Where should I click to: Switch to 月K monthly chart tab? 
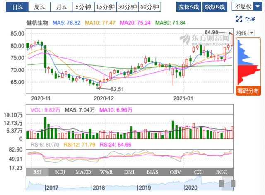pyautogui.click(x=61, y=7)
